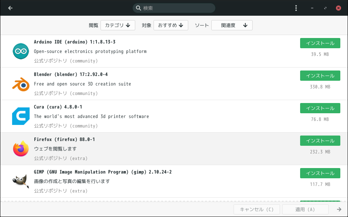Open the three-dot menu in the header
Screen dimensions: 348x217
click(x=296, y=8)
